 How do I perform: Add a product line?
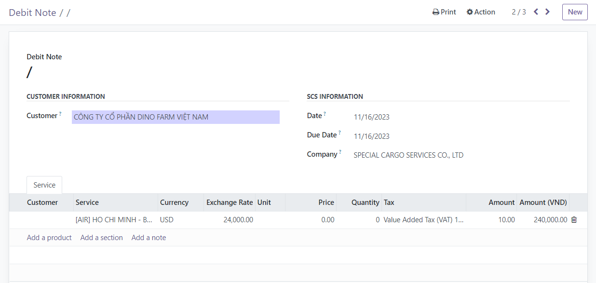(49, 238)
